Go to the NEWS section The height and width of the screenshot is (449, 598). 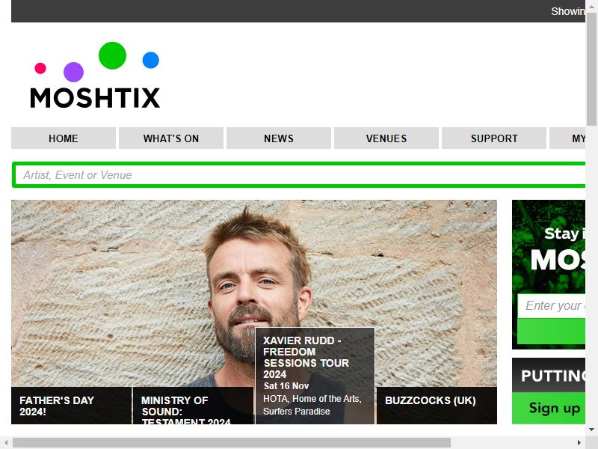point(278,138)
